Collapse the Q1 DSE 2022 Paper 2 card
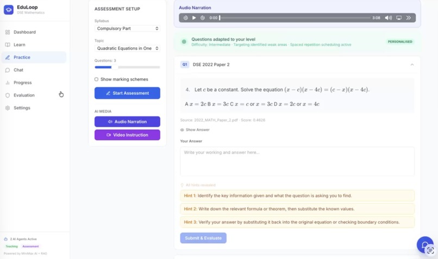438x259 pixels. (x=412, y=64)
